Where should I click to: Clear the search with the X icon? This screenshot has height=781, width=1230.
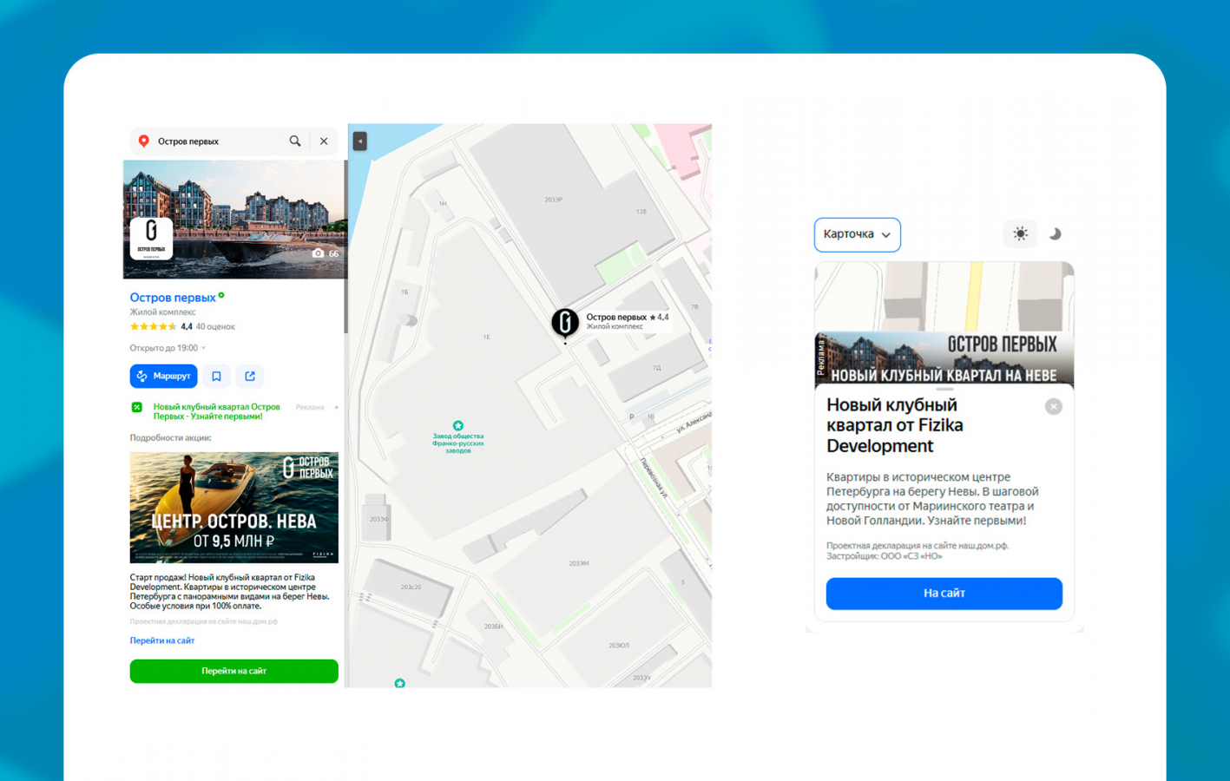coord(324,141)
